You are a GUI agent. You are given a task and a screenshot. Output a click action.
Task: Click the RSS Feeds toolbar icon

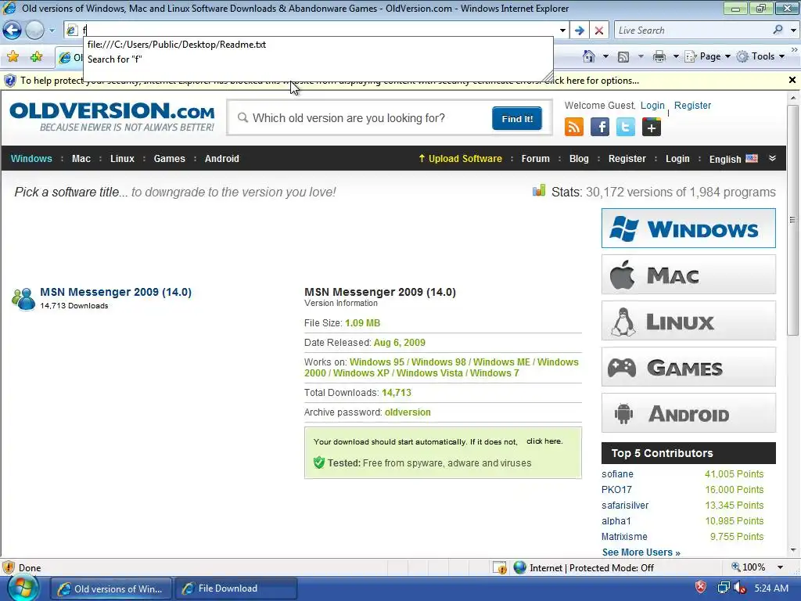tap(623, 56)
